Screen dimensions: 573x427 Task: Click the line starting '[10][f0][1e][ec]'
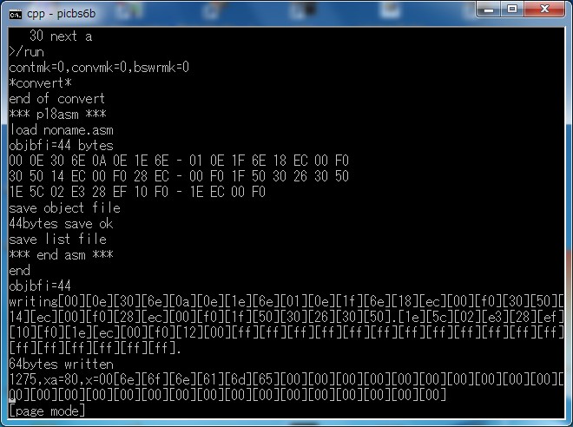(286, 332)
